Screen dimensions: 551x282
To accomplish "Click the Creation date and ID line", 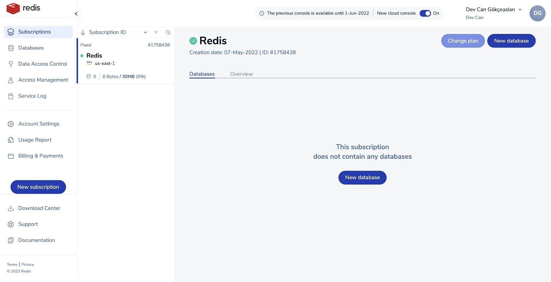I will (x=242, y=53).
